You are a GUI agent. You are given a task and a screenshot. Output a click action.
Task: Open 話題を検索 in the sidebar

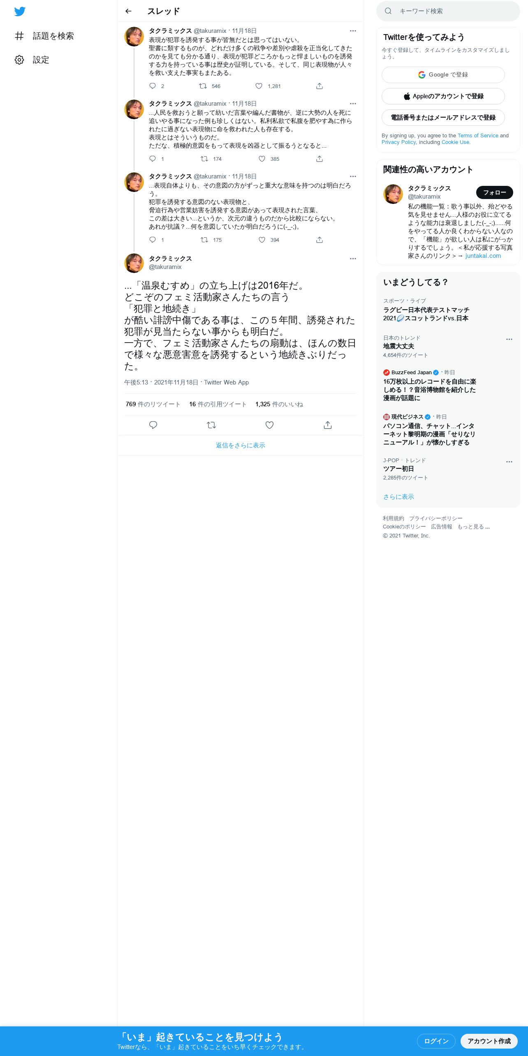tap(44, 36)
